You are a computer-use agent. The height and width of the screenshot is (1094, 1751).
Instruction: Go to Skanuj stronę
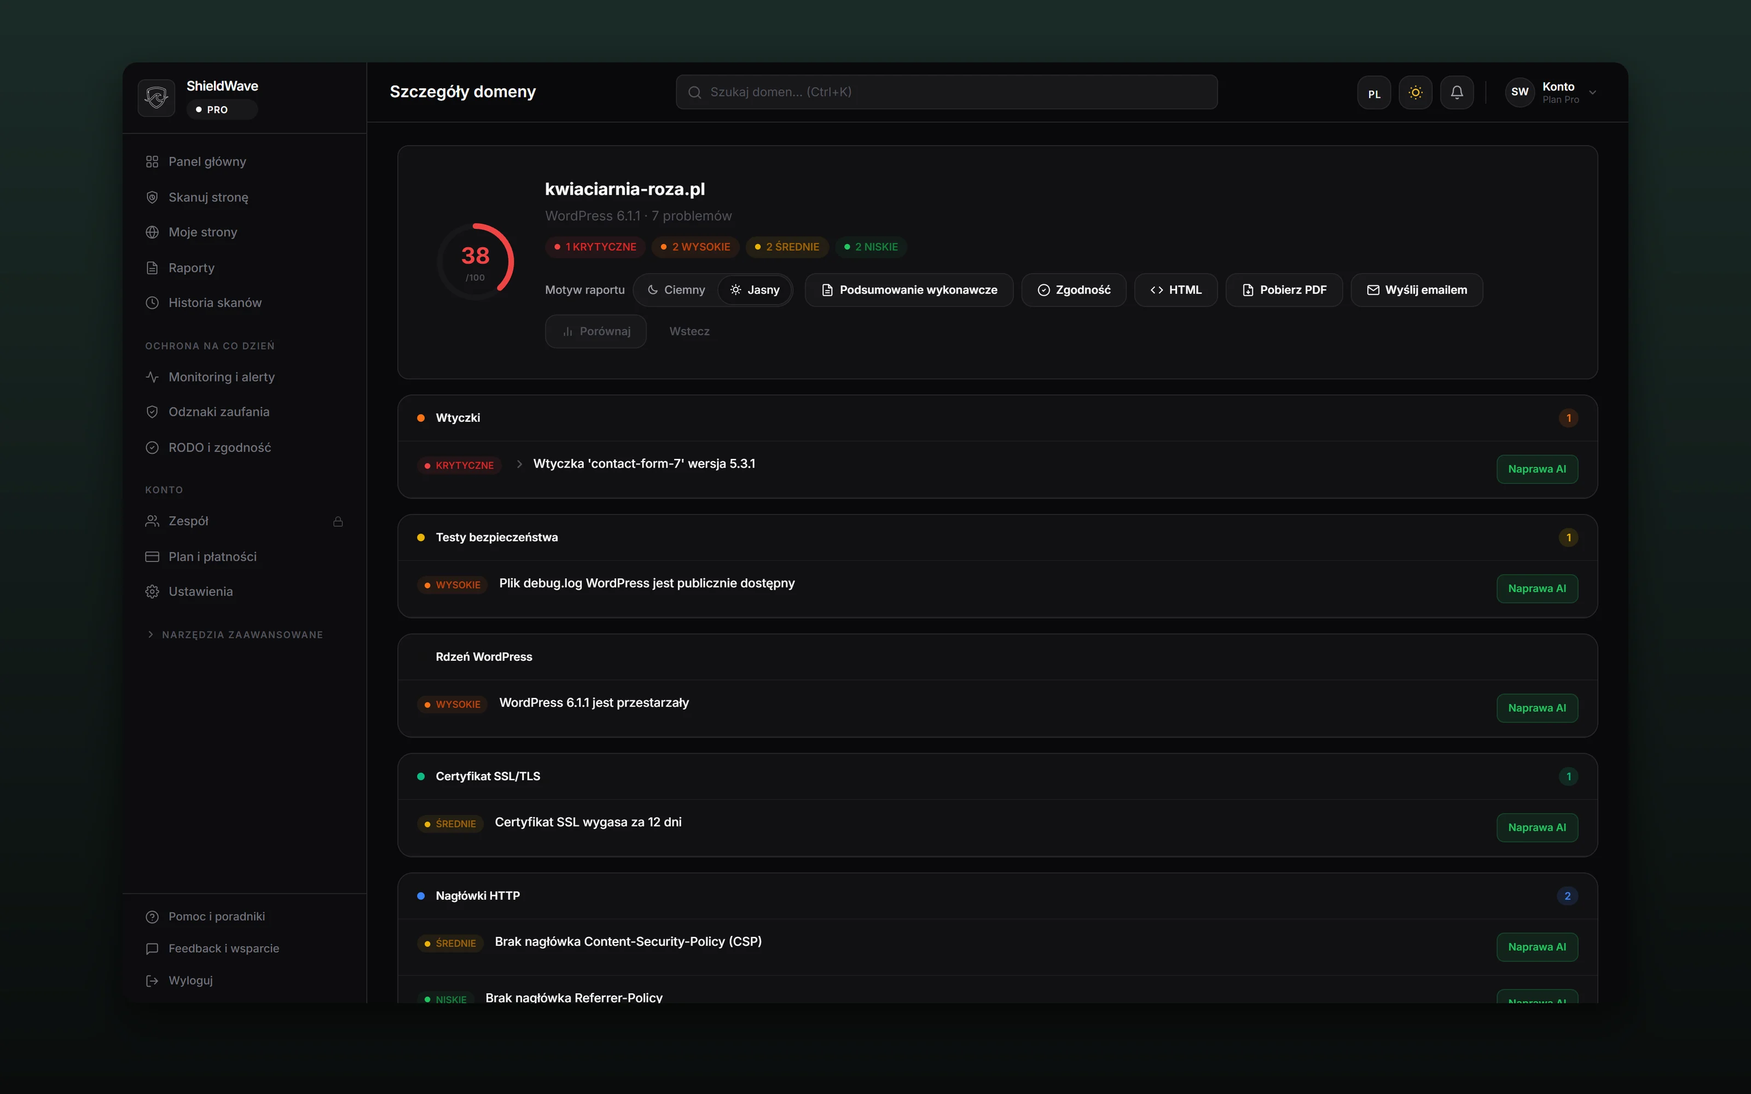pos(245,197)
